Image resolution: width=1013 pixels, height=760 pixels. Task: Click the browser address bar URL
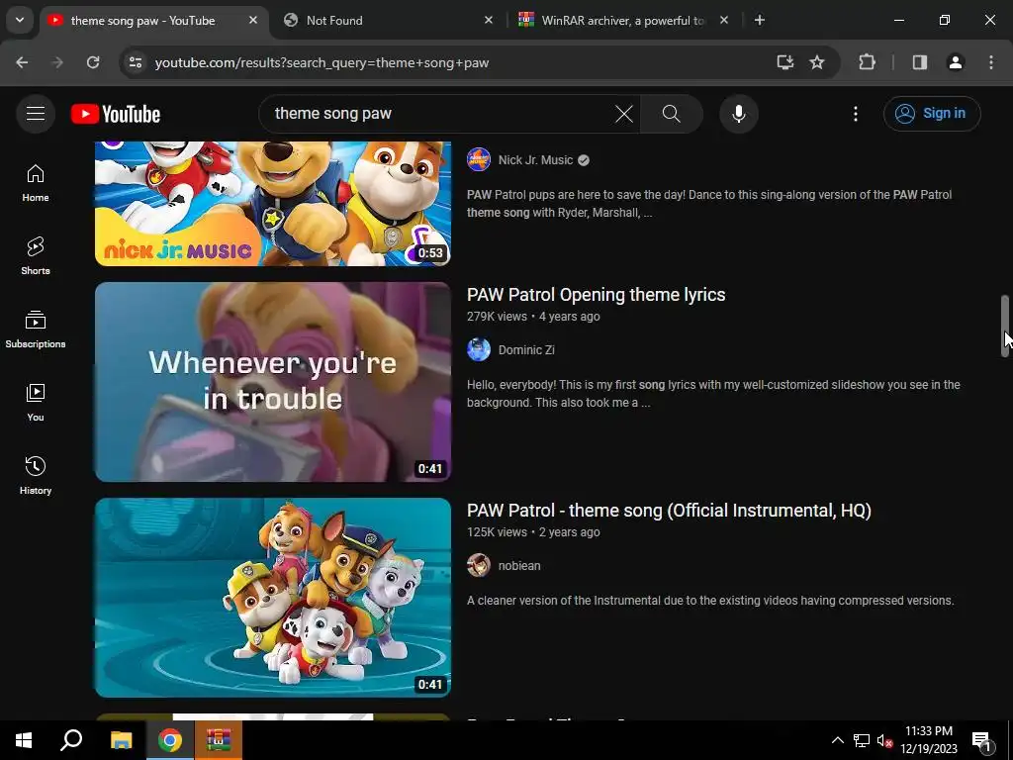(x=322, y=62)
